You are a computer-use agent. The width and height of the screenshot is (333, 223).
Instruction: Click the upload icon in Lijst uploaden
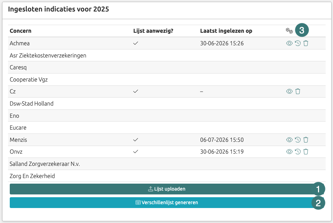pyautogui.click(x=150, y=189)
